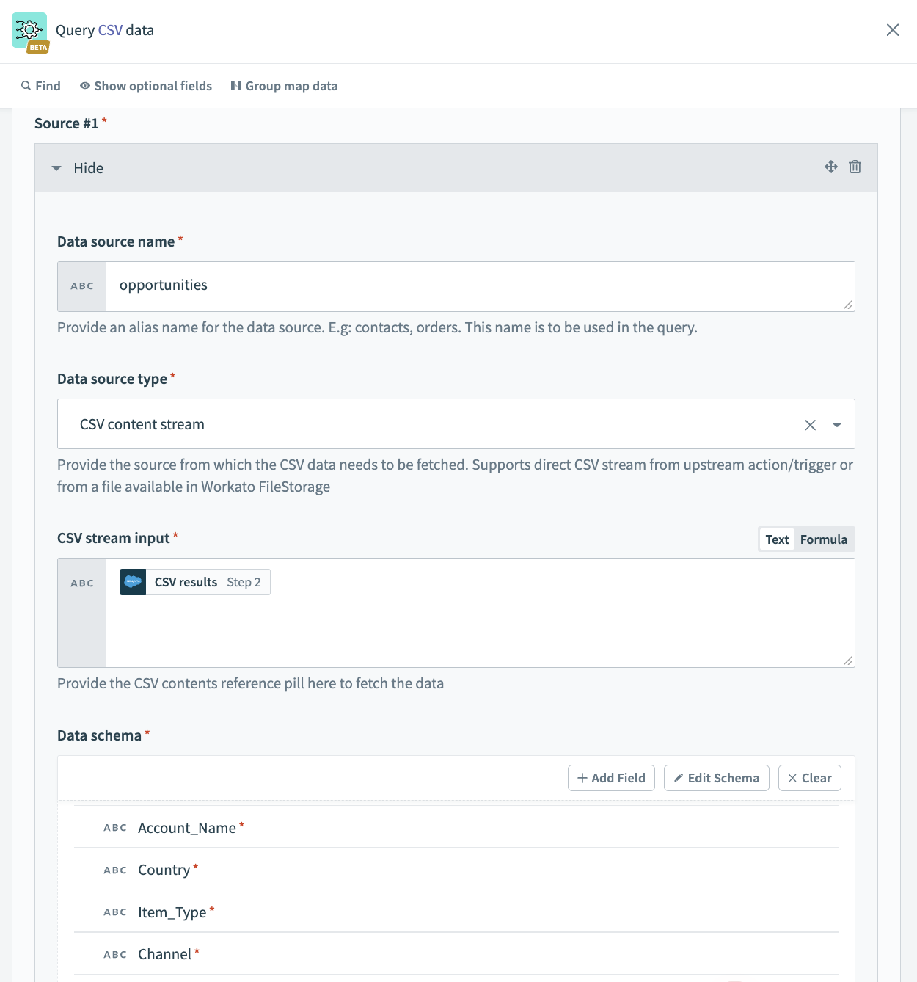Open Find in the toolbar
The image size is (917, 982).
41,86
